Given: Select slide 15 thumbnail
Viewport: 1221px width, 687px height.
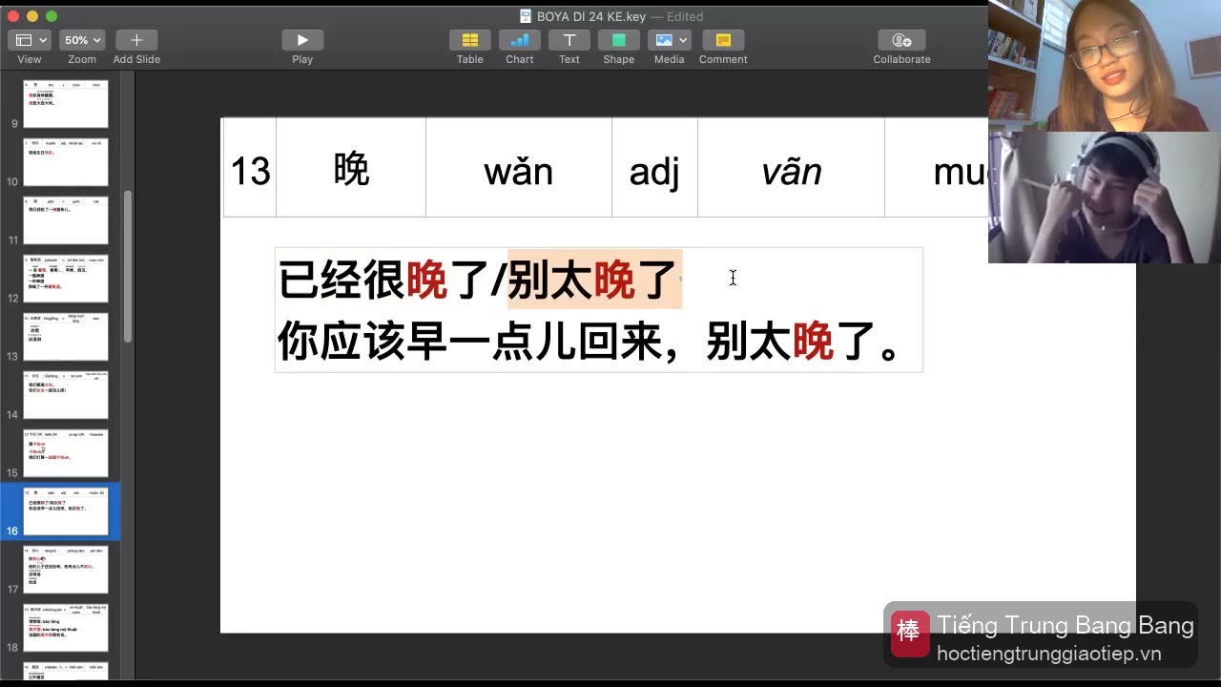Looking at the screenshot, I should point(66,453).
